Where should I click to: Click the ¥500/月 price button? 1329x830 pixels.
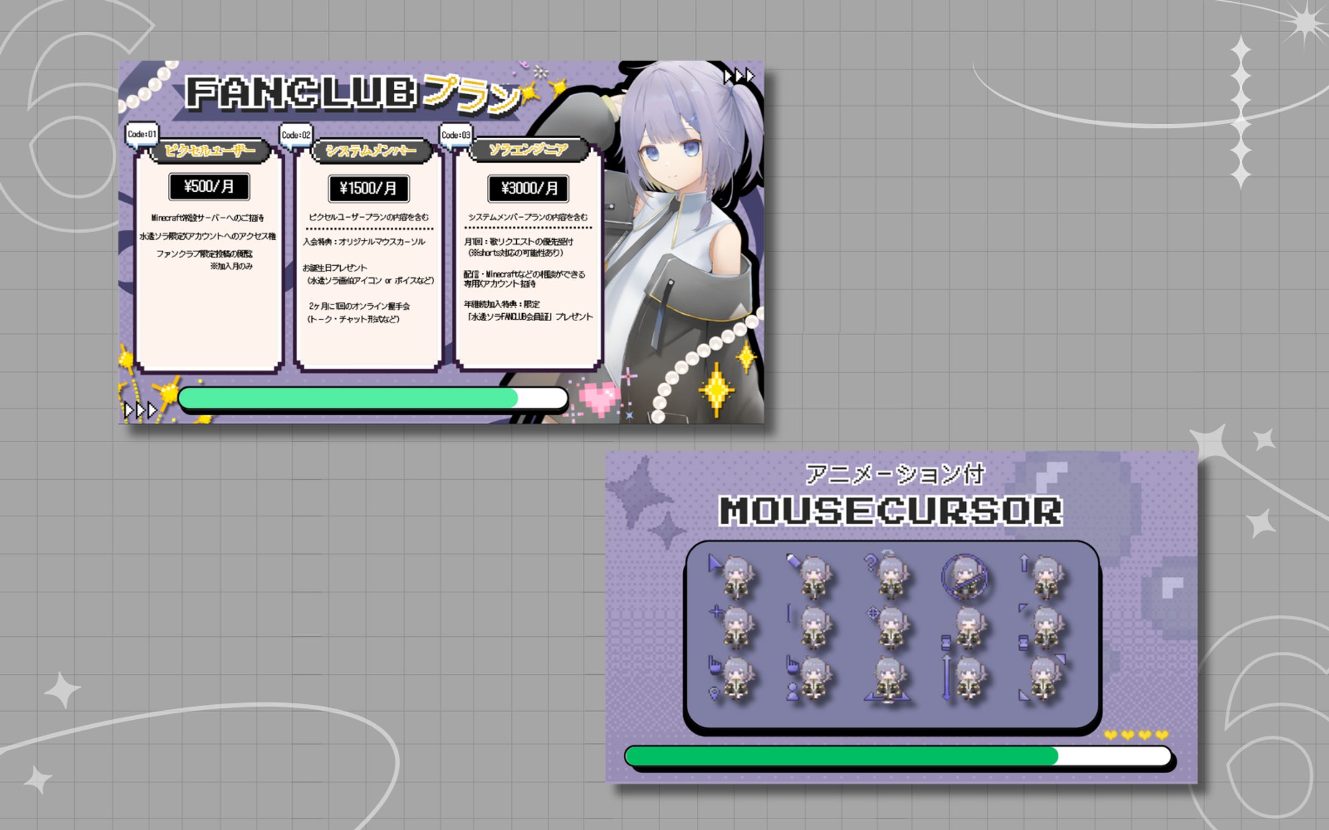(209, 187)
